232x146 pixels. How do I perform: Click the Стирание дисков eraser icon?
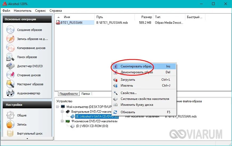tap(10, 75)
